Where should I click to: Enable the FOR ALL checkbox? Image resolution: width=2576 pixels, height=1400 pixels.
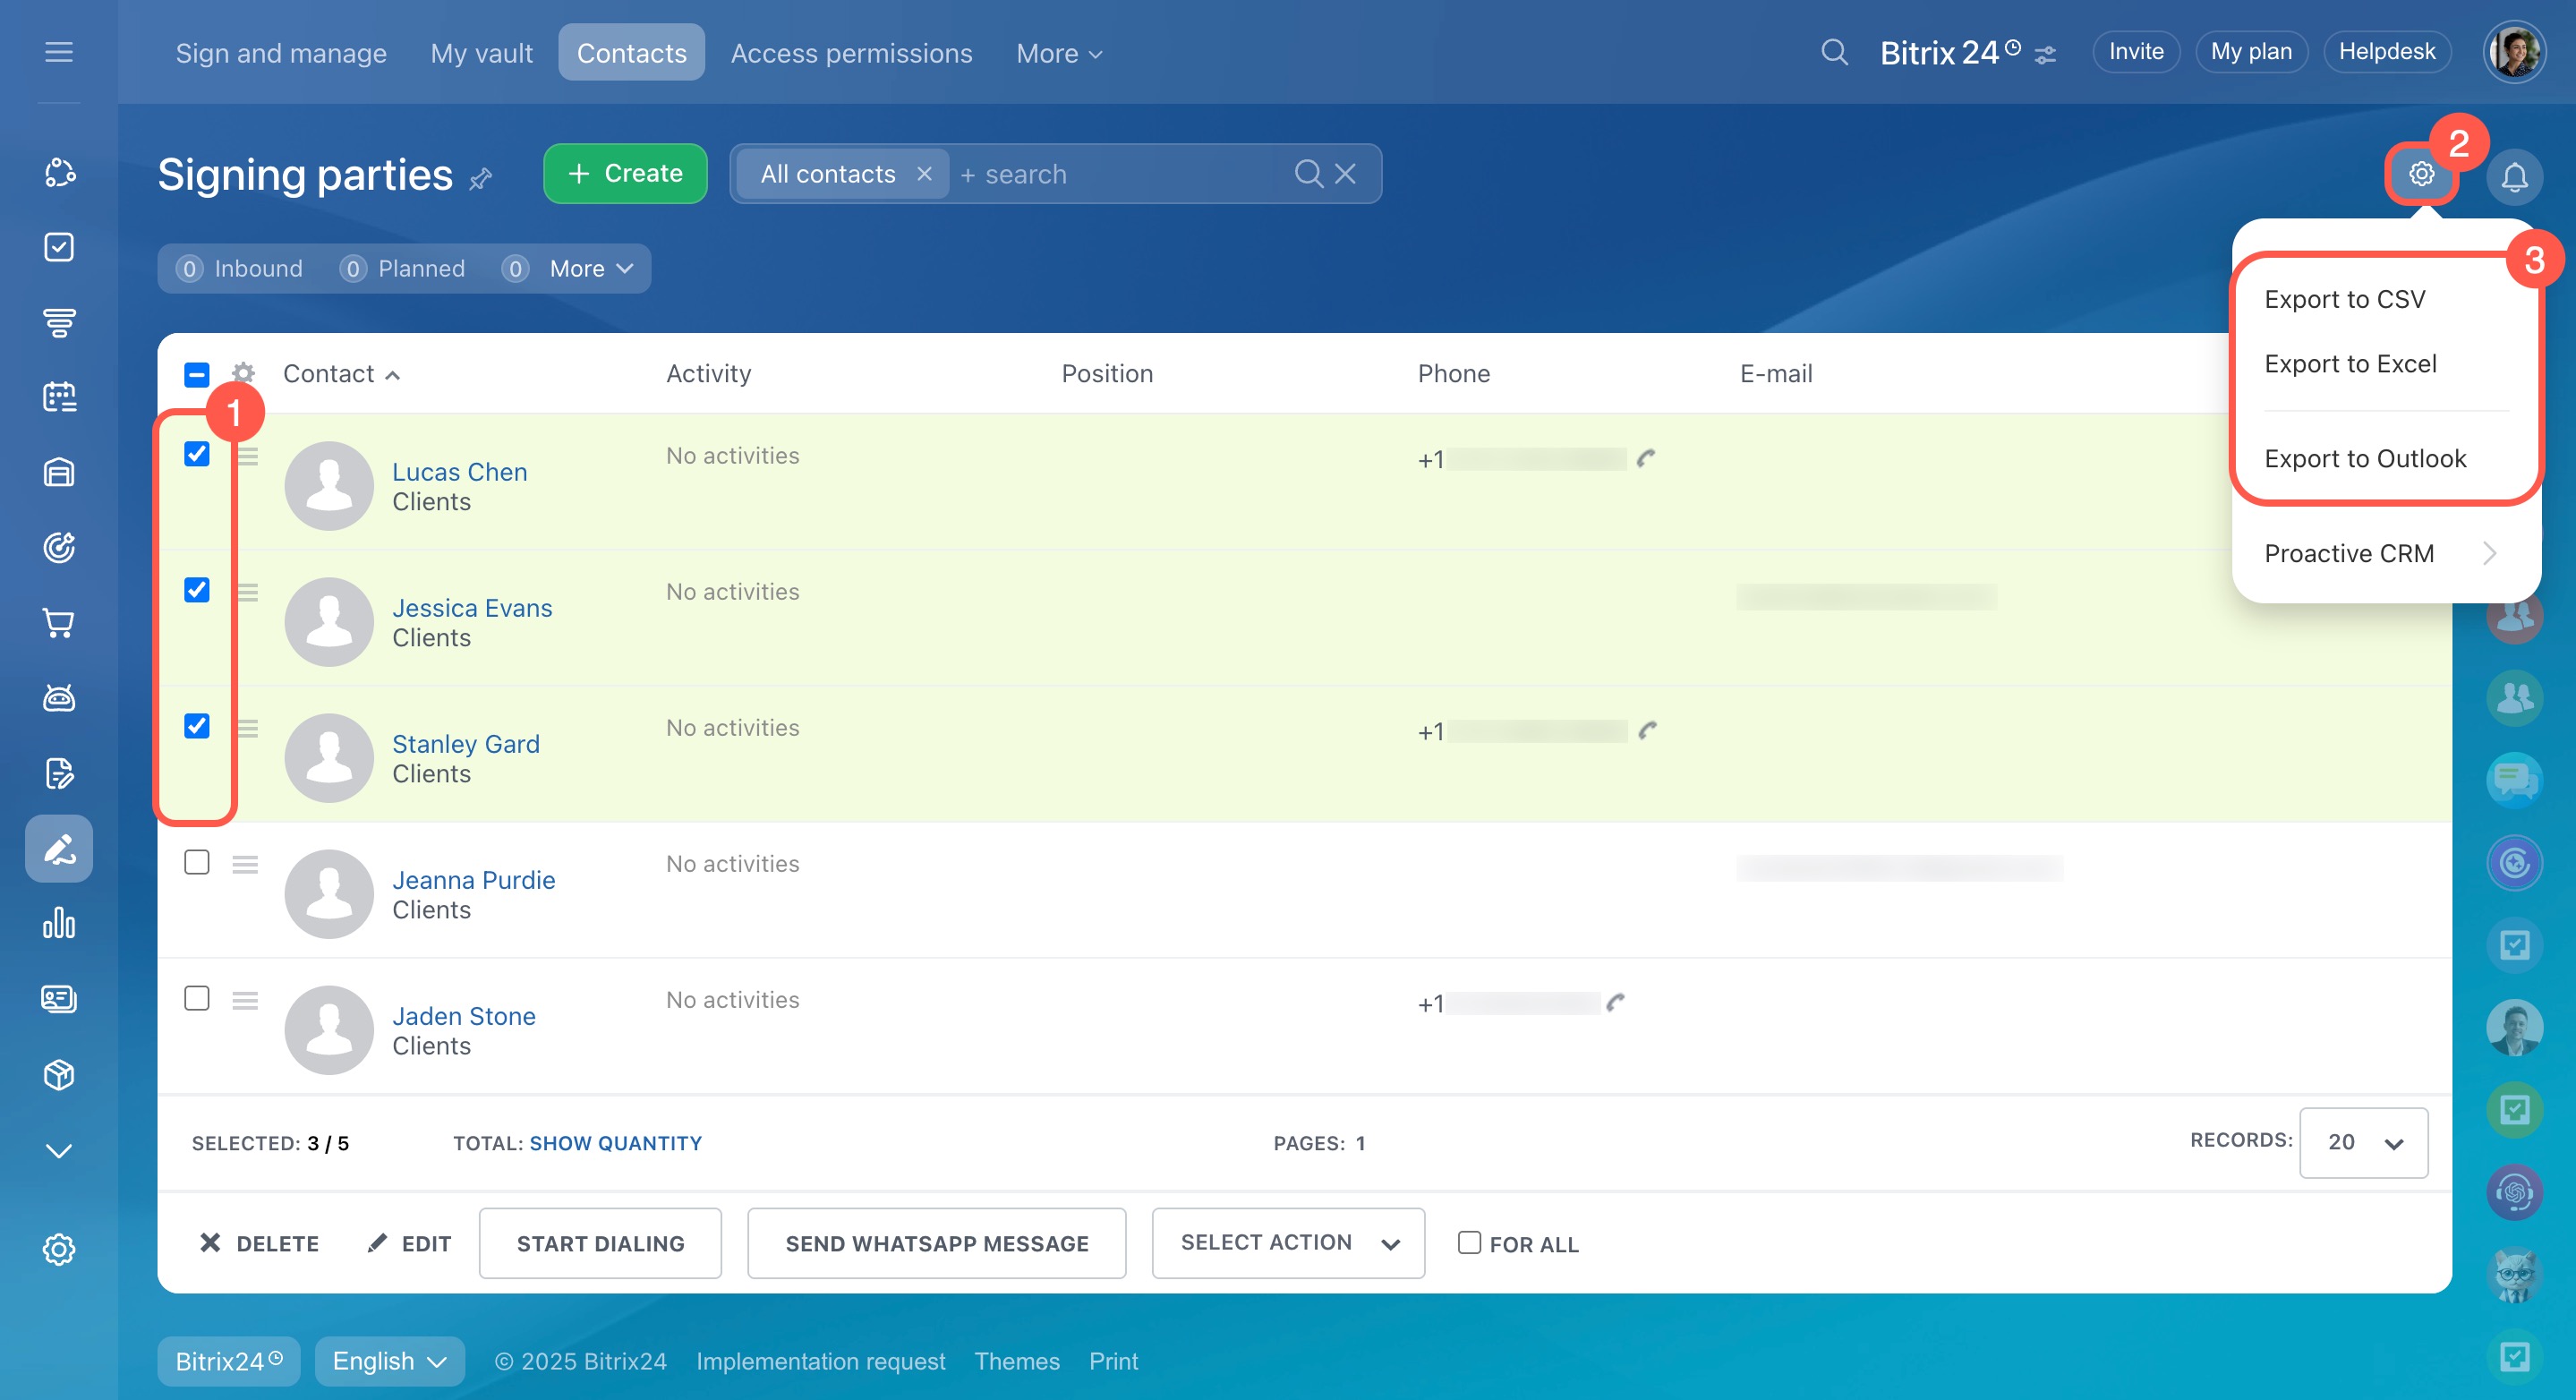pyautogui.click(x=1469, y=1242)
